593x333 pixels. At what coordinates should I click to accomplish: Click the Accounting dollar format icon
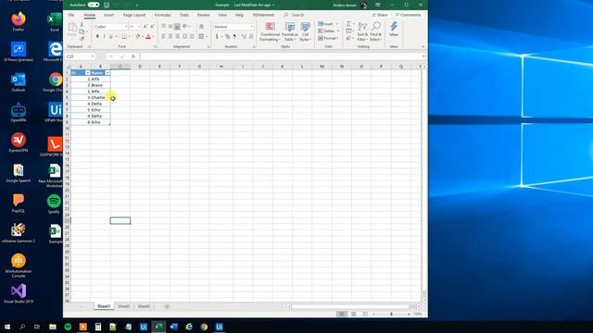[217, 36]
